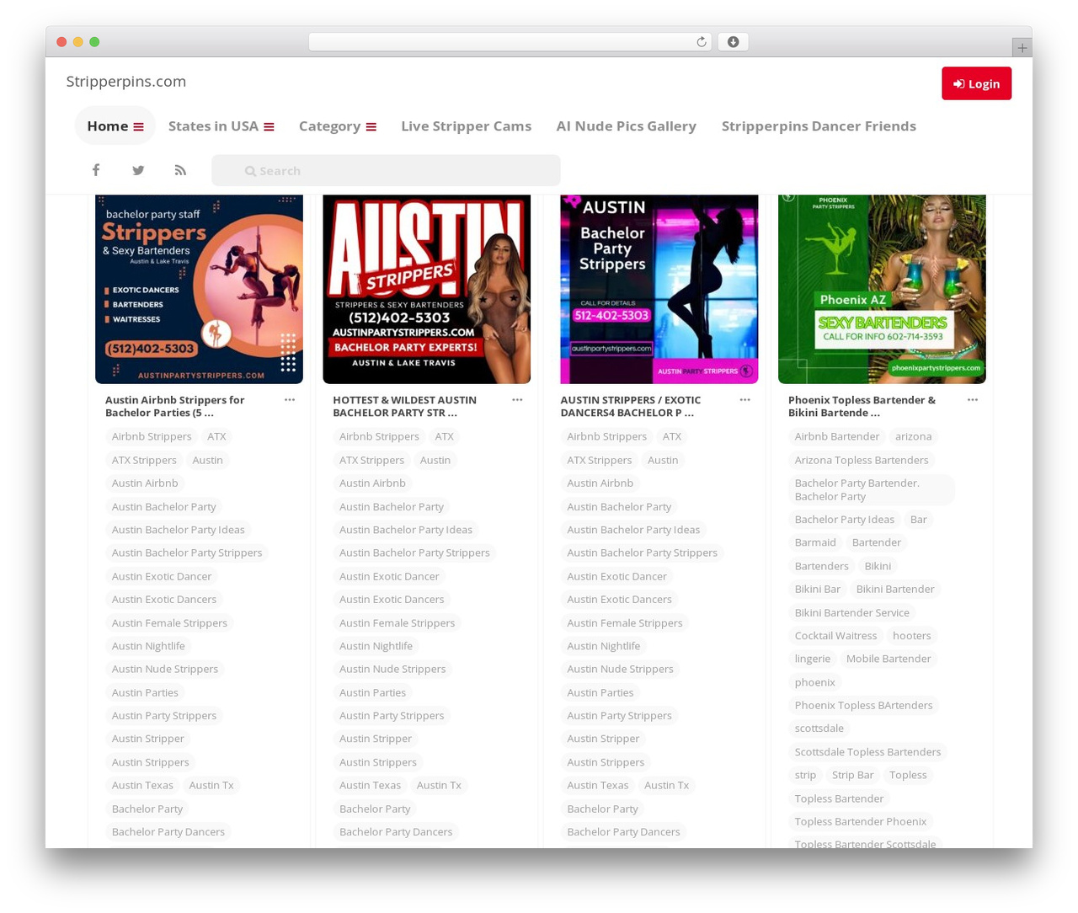This screenshot has width=1078, height=913.
Task: Open the Facebook social icon
Action: (x=96, y=170)
